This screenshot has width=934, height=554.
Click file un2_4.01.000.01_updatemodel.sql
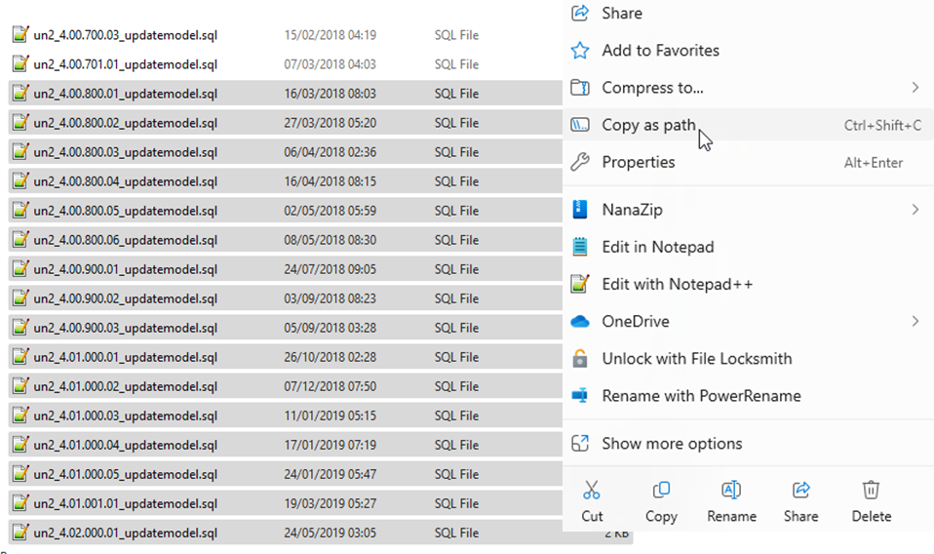(x=125, y=357)
